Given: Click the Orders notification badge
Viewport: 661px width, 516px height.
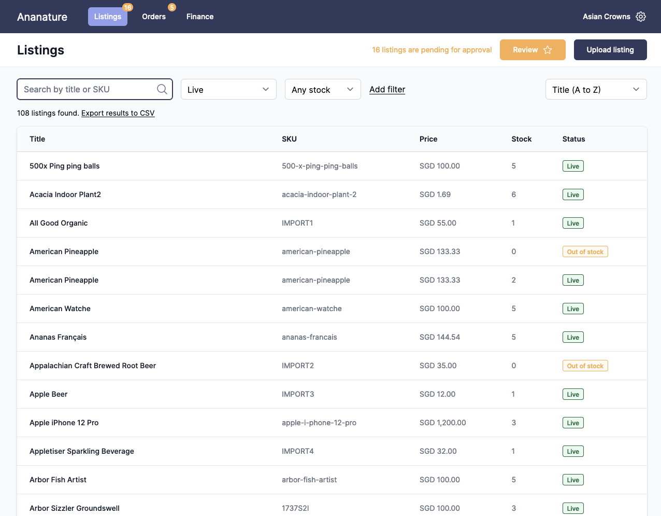Looking at the screenshot, I should [172, 7].
